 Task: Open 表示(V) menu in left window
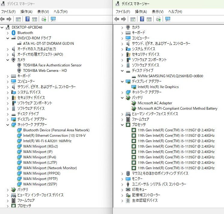[x=43, y=11]
